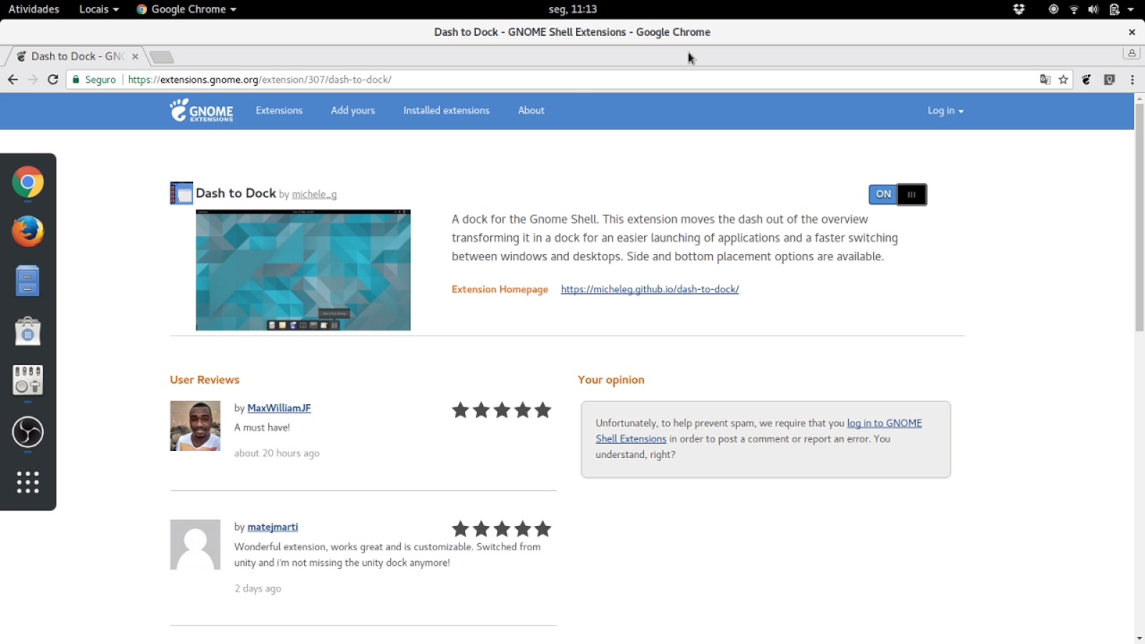
Task: Go back to the previous page
Action: click(13, 79)
